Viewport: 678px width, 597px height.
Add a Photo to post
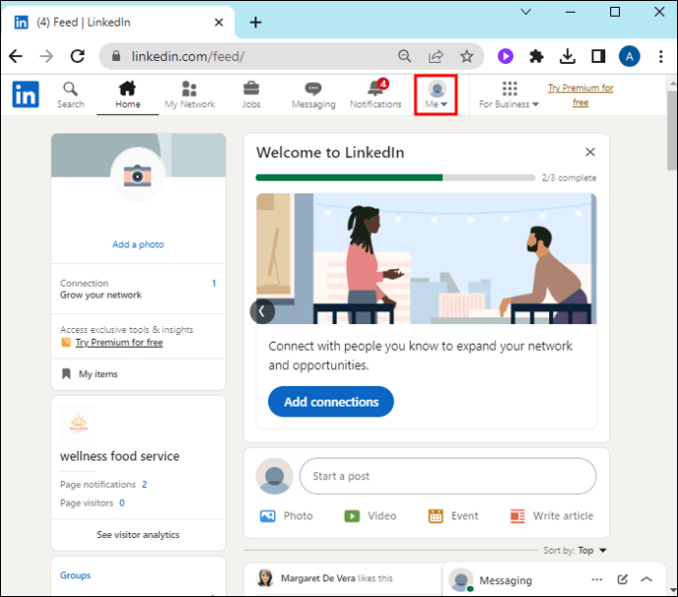pos(286,516)
